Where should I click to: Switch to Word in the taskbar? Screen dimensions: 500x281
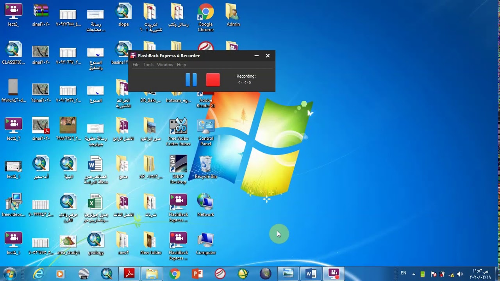pos(311,274)
